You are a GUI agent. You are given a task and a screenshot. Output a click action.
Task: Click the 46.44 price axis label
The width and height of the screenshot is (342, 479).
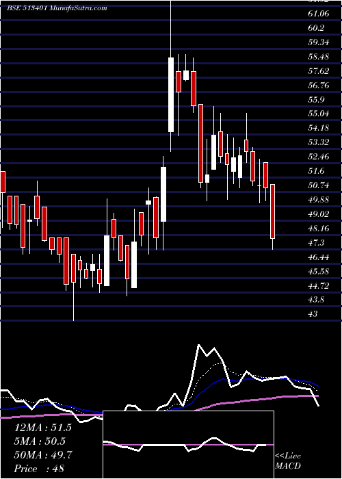tap(319, 257)
